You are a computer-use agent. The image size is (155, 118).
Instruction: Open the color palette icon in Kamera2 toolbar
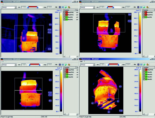tap(148, 7)
